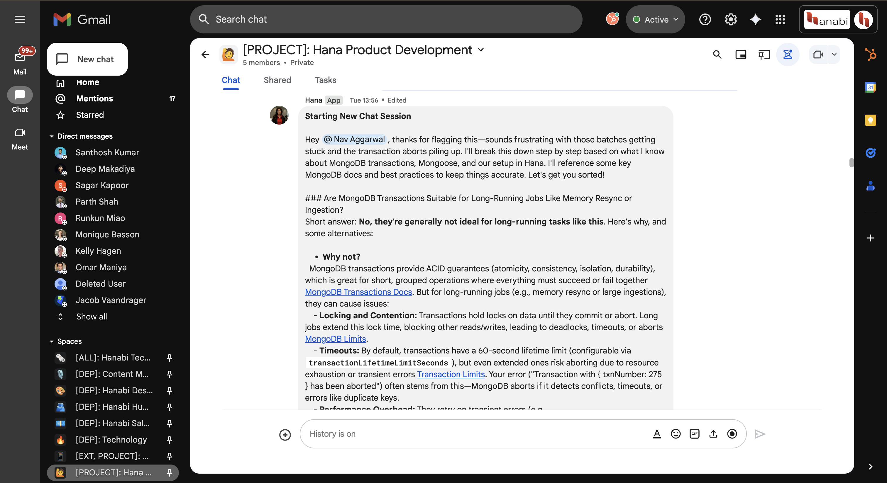Toggle the Gemini summary highlighted icon

(788, 54)
